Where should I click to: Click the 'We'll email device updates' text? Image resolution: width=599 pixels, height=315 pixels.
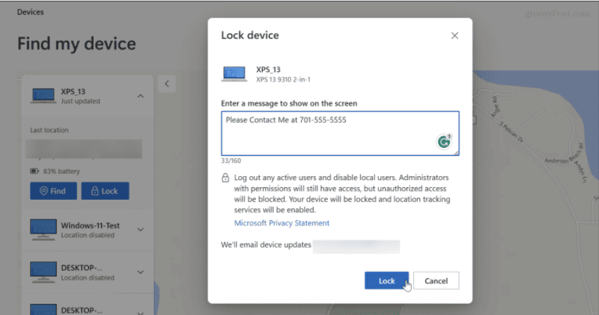(266, 244)
